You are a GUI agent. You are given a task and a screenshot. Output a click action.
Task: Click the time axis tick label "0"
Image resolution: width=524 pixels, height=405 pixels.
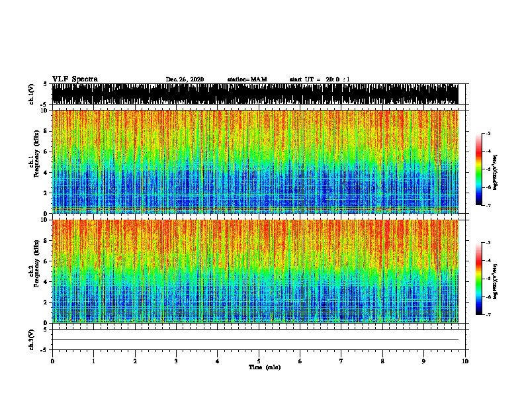click(x=52, y=361)
